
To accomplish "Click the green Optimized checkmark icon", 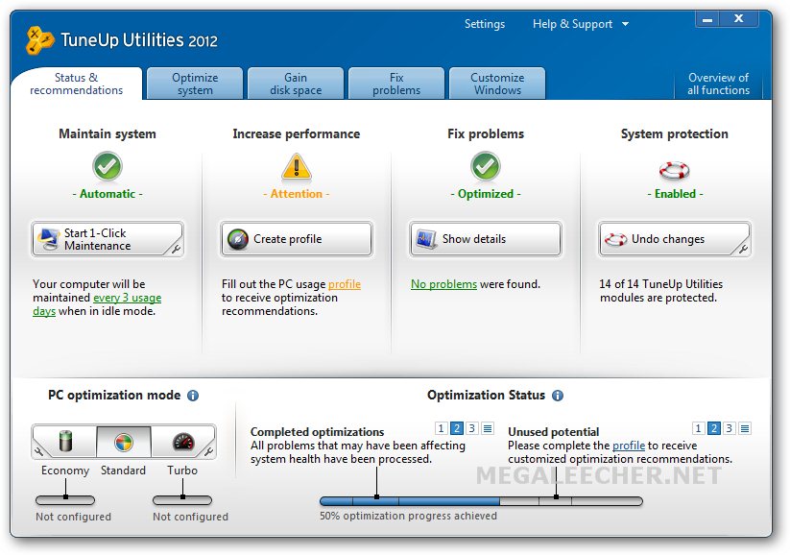I will tap(486, 166).
